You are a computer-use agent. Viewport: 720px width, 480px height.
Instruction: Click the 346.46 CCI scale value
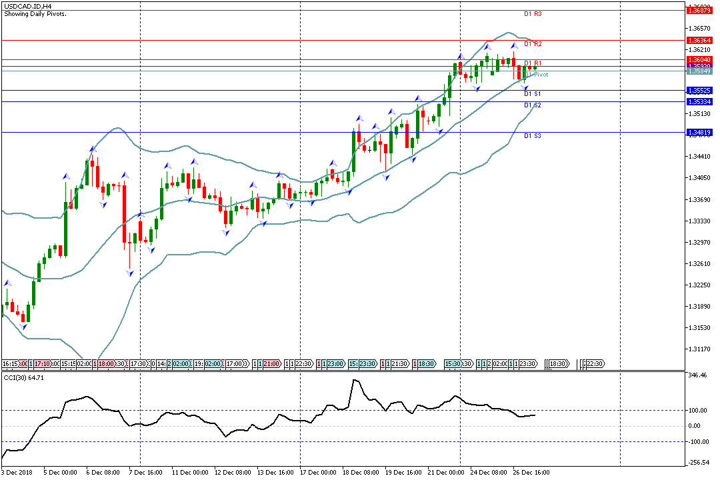click(x=697, y=375)
